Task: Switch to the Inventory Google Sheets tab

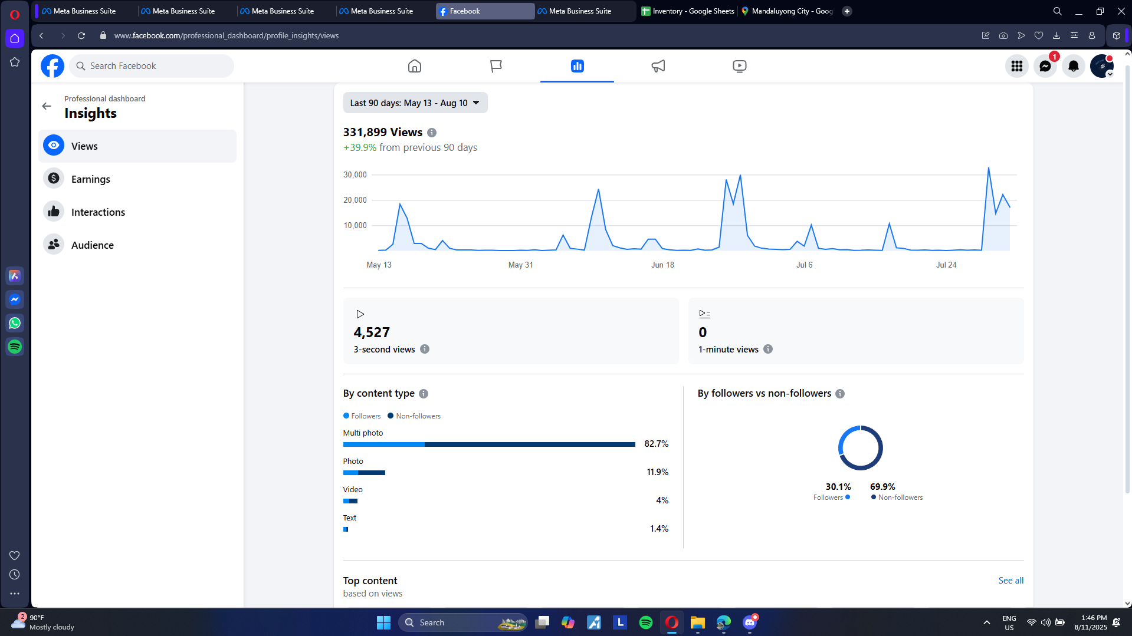Action: (x=687, y=11)
